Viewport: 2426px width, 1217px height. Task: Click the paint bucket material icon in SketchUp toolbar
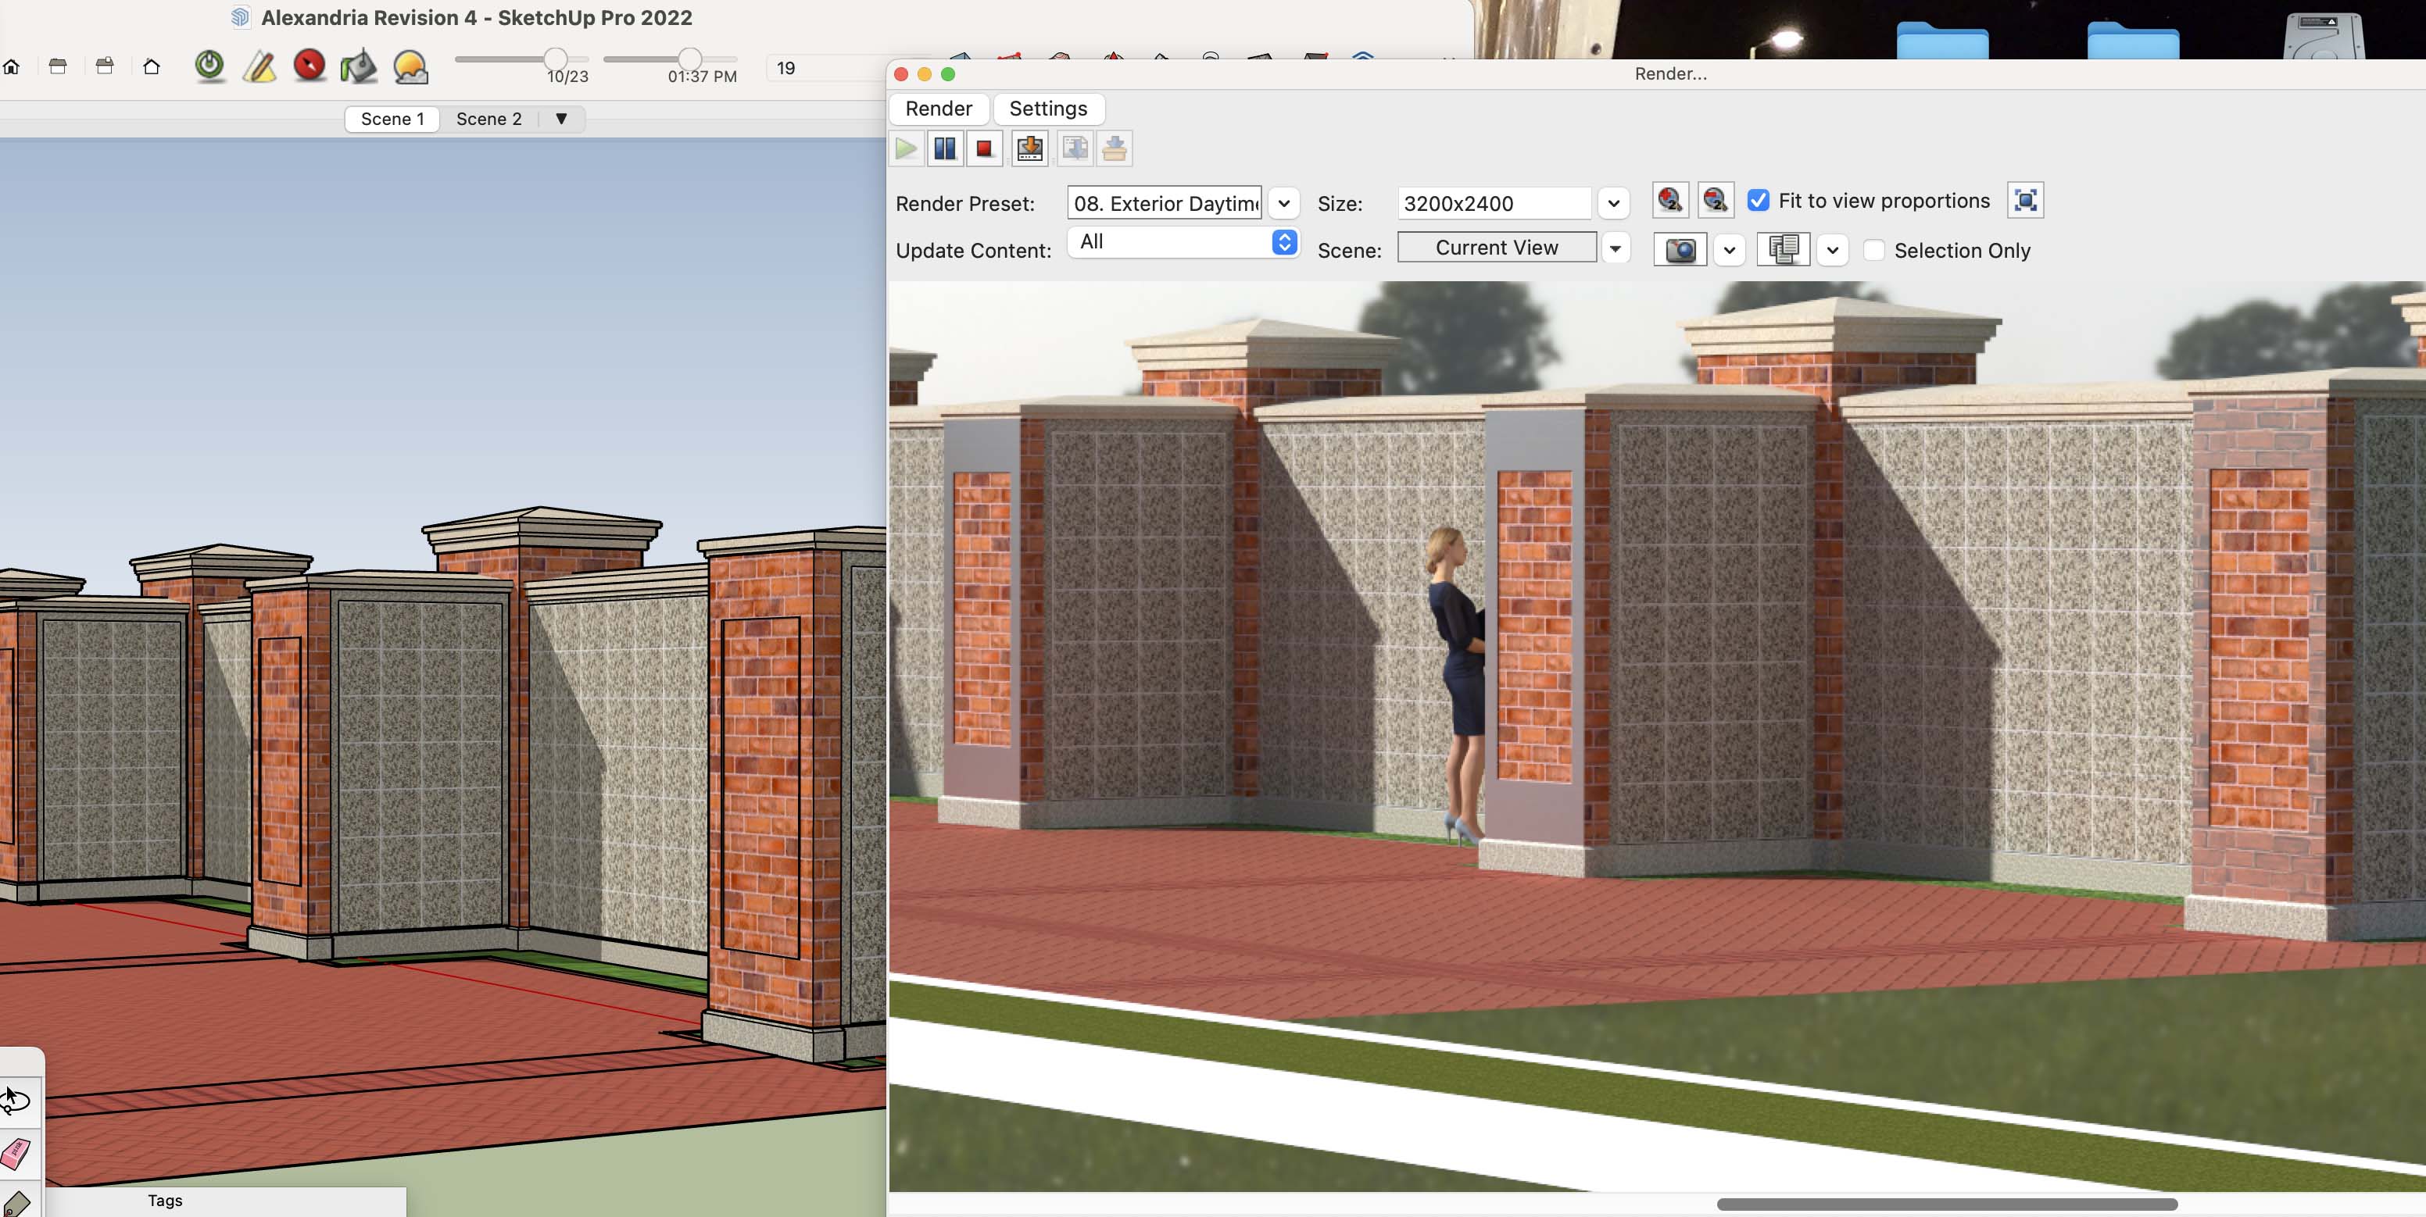click(359, 66)
